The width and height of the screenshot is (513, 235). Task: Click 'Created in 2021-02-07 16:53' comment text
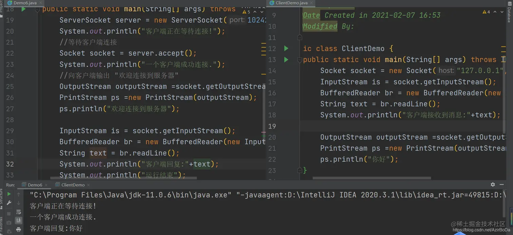pyautogui.click(x=382, y=15)
